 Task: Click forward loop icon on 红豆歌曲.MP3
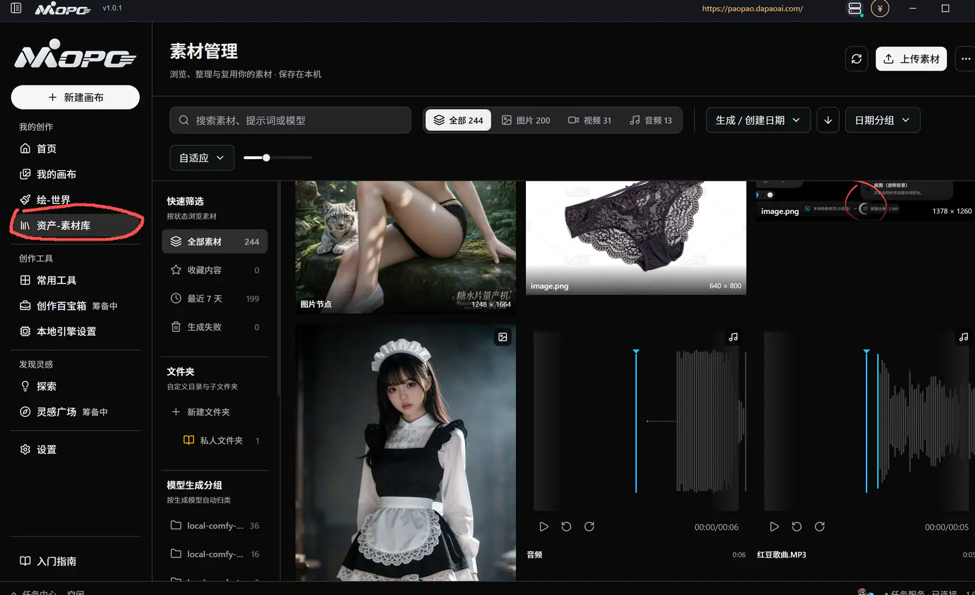tap(820, 527)
